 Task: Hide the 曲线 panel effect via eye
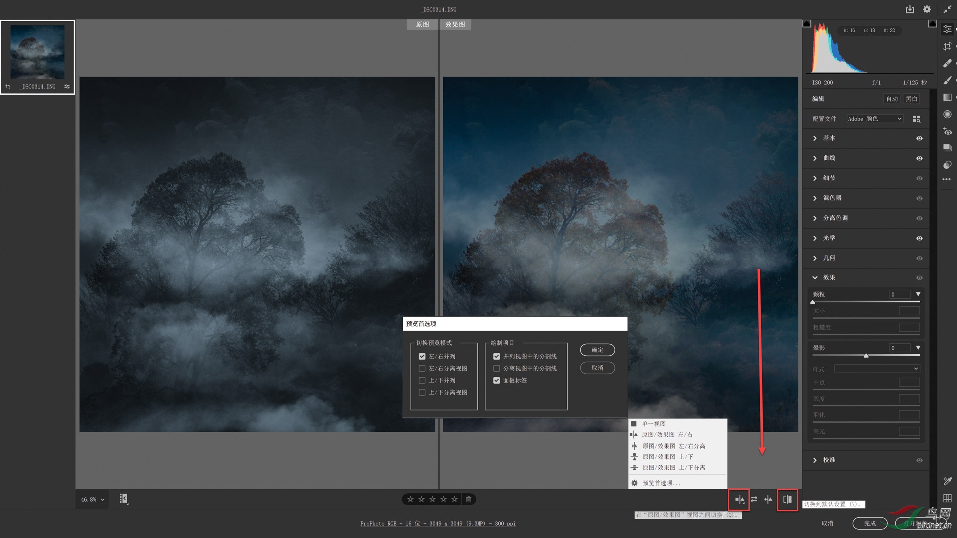[x=919, y=158]
